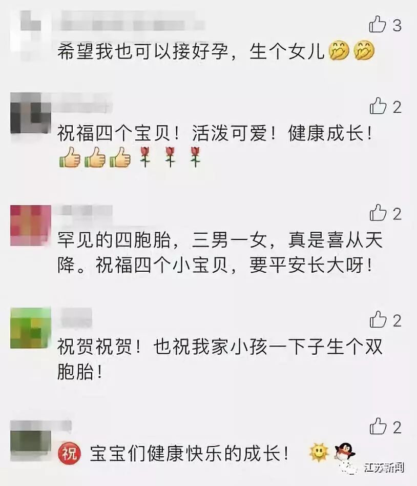Viewport: 417px width, 486px height.
Task: Open the dark green avatar of the last commenter
Action: 30,441
